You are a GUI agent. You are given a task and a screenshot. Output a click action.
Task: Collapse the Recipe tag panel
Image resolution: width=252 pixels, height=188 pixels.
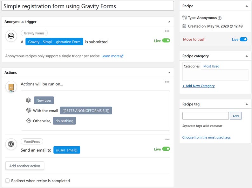pos(247,104)
